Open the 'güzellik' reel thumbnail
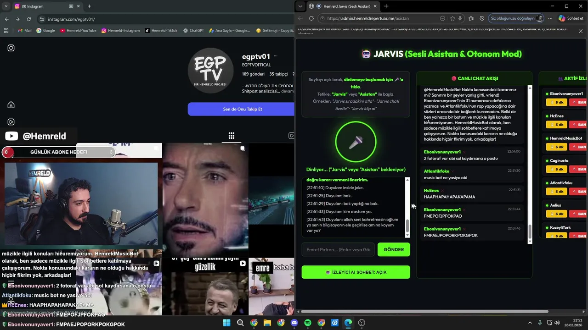This screenshot has width=588, height=330. pos(205,286)
